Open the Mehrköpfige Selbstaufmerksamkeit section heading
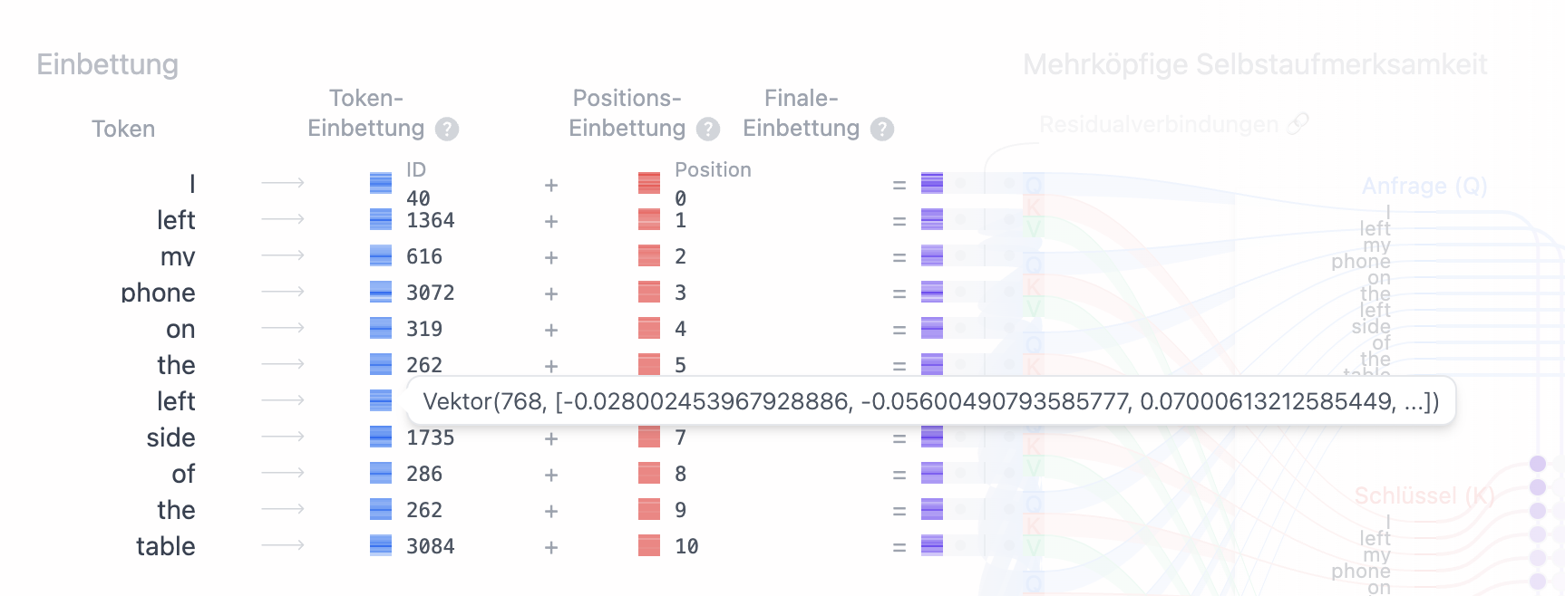Screen dimensions: 1565x596 pyautogui.click(x=1254, y=64)
